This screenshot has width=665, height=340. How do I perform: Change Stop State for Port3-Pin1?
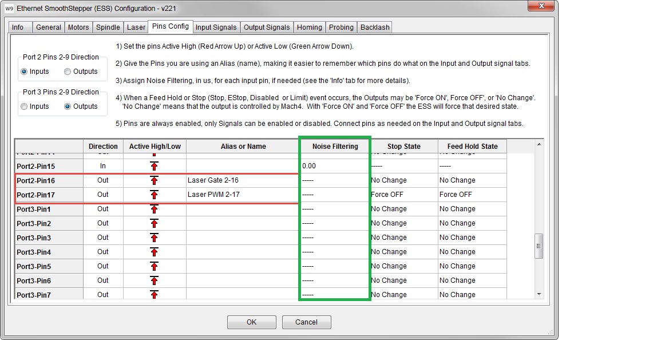pyautogui.click(x=404, y=209)
